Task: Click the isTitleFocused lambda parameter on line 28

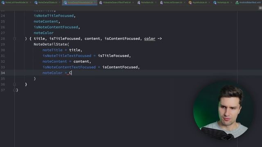Action: [x=65, y=38]
